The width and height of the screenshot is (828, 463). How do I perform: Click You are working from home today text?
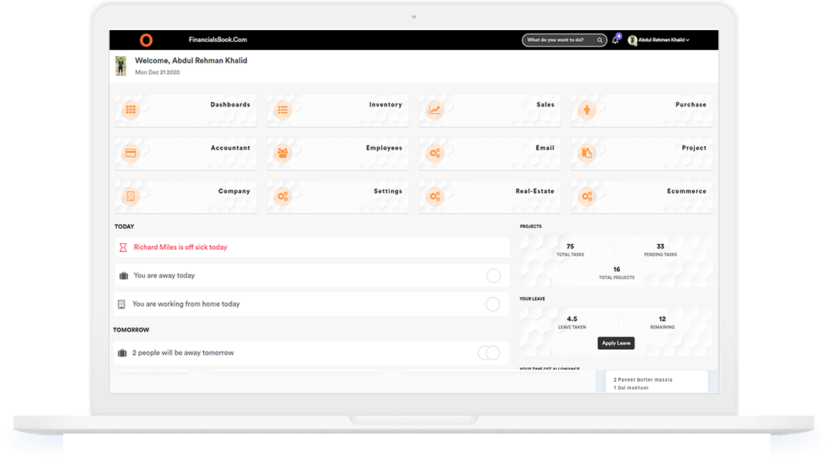click(186, 304)
